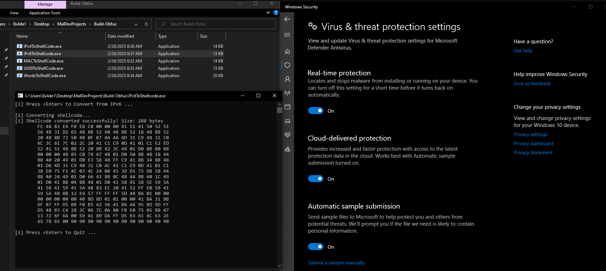Image resolution: width=606 pixels, height=271 pixels.
Task: Go back in Windows Security
Action: (287, 19)
